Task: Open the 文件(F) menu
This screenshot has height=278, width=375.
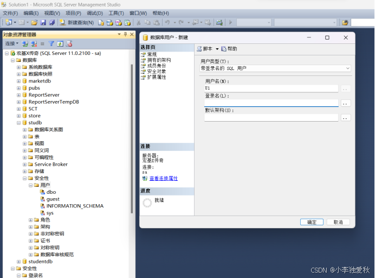Action: pyautogui.click(x=10, y=13)
